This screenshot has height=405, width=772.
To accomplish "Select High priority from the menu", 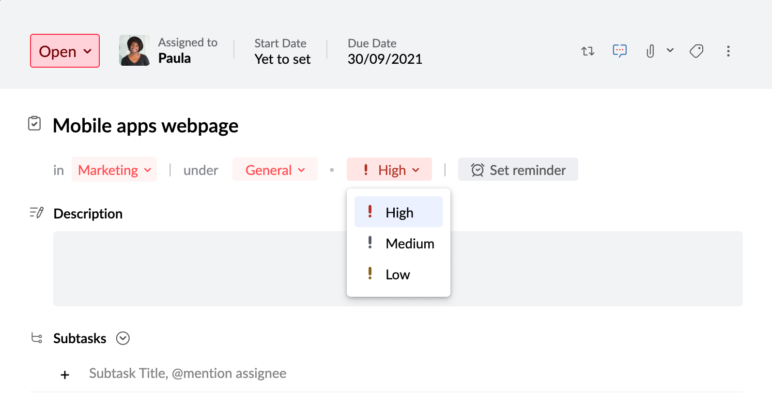I will pos(399,212).
